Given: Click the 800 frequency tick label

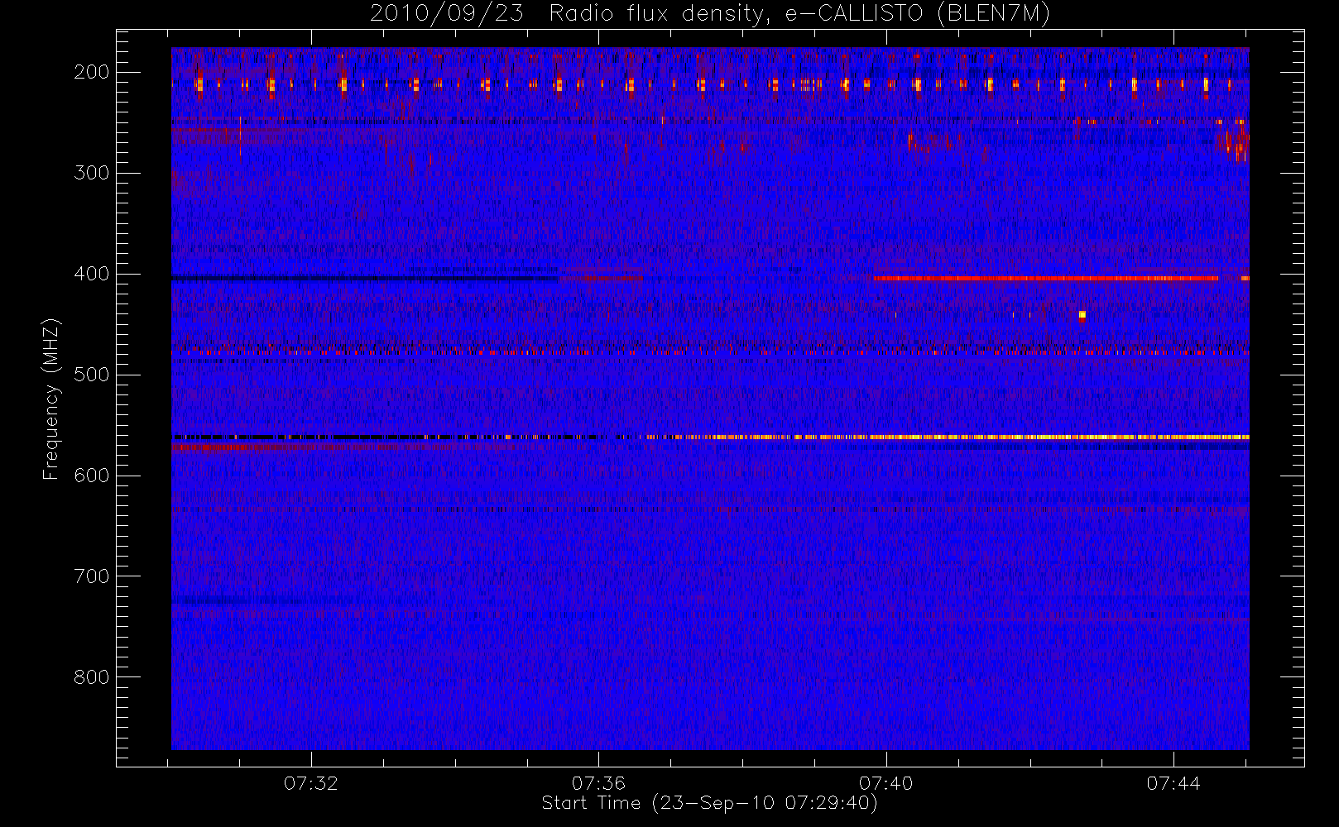Looking at the screenshot, I should 91,677.
